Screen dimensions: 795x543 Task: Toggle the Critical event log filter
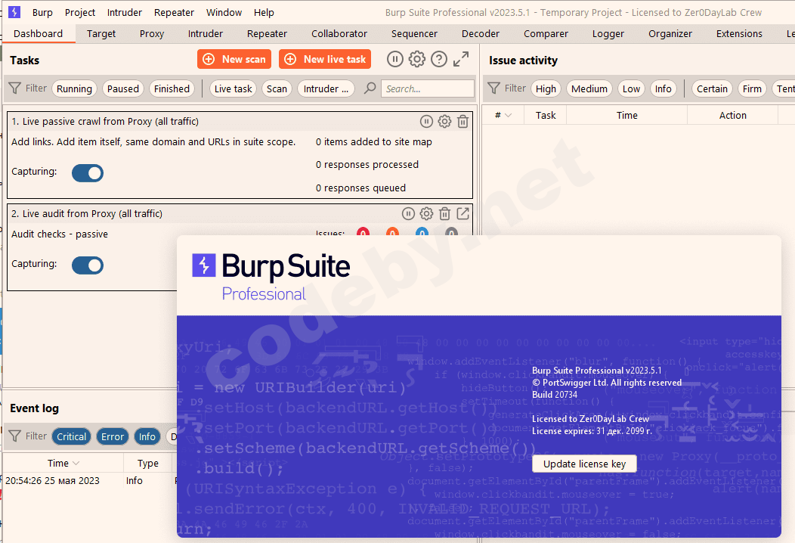point(72,436)
